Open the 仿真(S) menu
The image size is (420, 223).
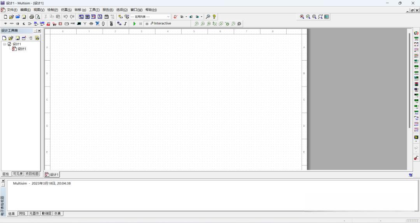point(66,10)
